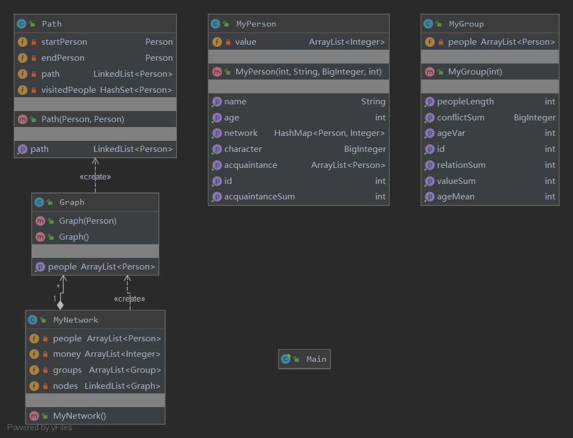Click the Powered by yFiles watermark
This screenshot has height=438, width=573.
(x=39, y=428)
